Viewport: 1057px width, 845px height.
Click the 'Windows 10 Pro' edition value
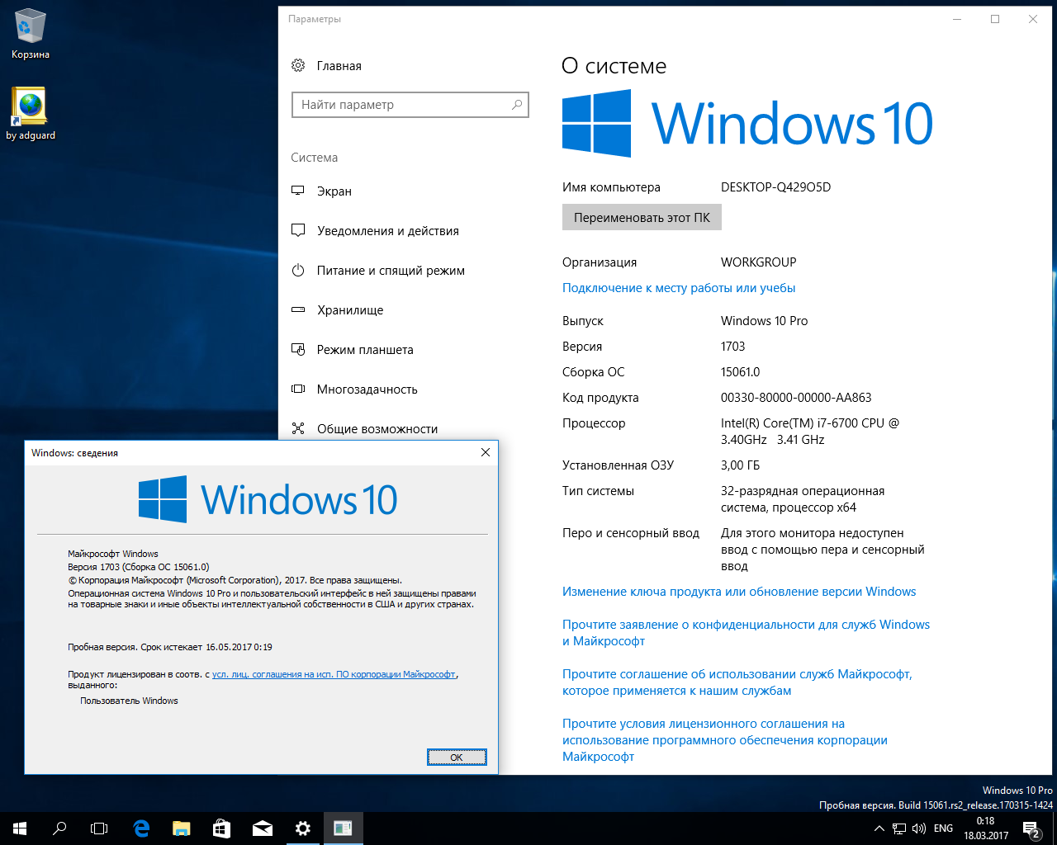click(x=764, y=321)
